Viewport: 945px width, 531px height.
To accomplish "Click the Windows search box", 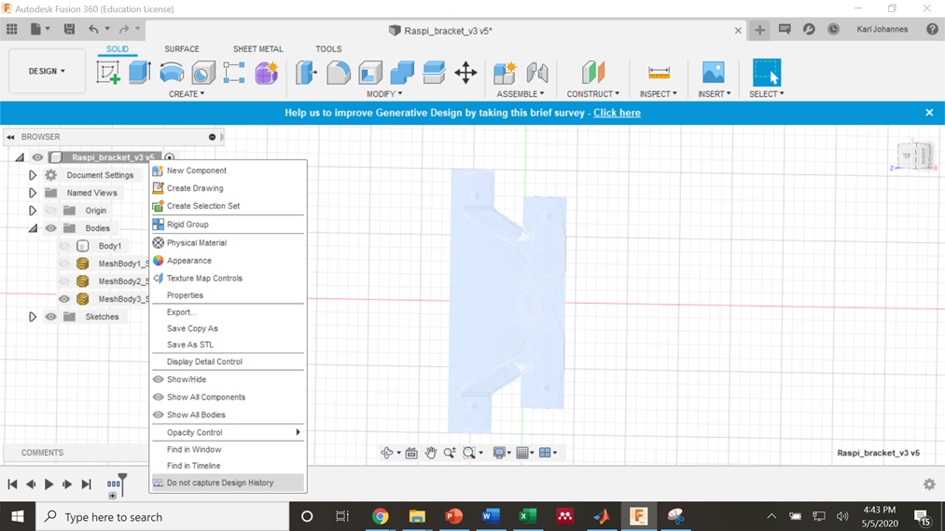I will click(x=162, y=516).
